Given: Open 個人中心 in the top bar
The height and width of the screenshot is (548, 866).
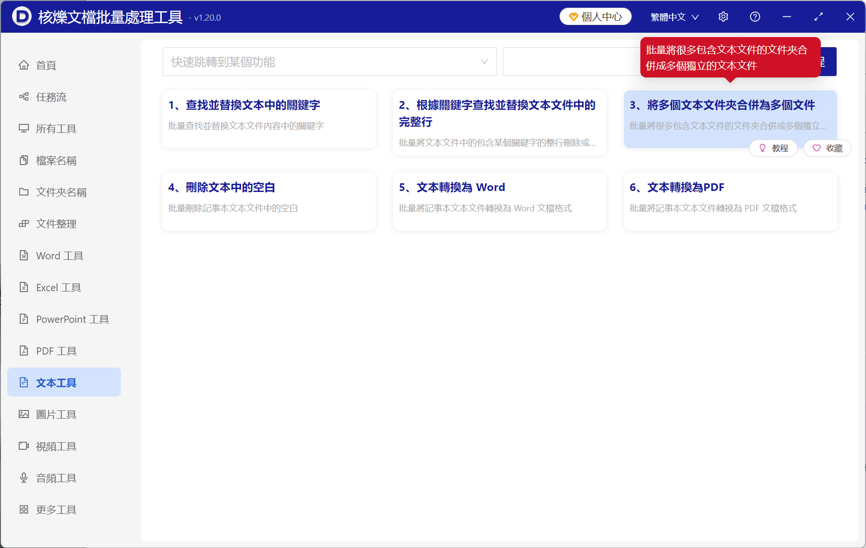Looking at the screenshot, I should click(595, 16).
